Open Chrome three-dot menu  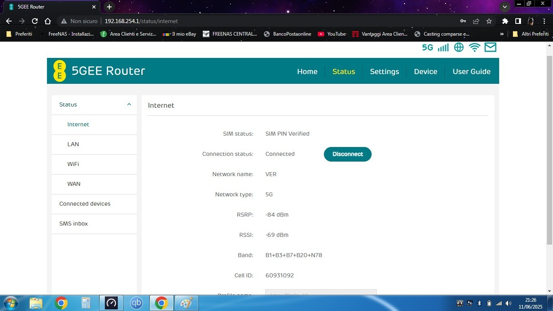pos(544,21)
